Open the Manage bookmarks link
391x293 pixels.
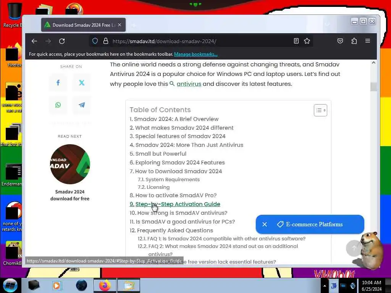coord(196,54)
